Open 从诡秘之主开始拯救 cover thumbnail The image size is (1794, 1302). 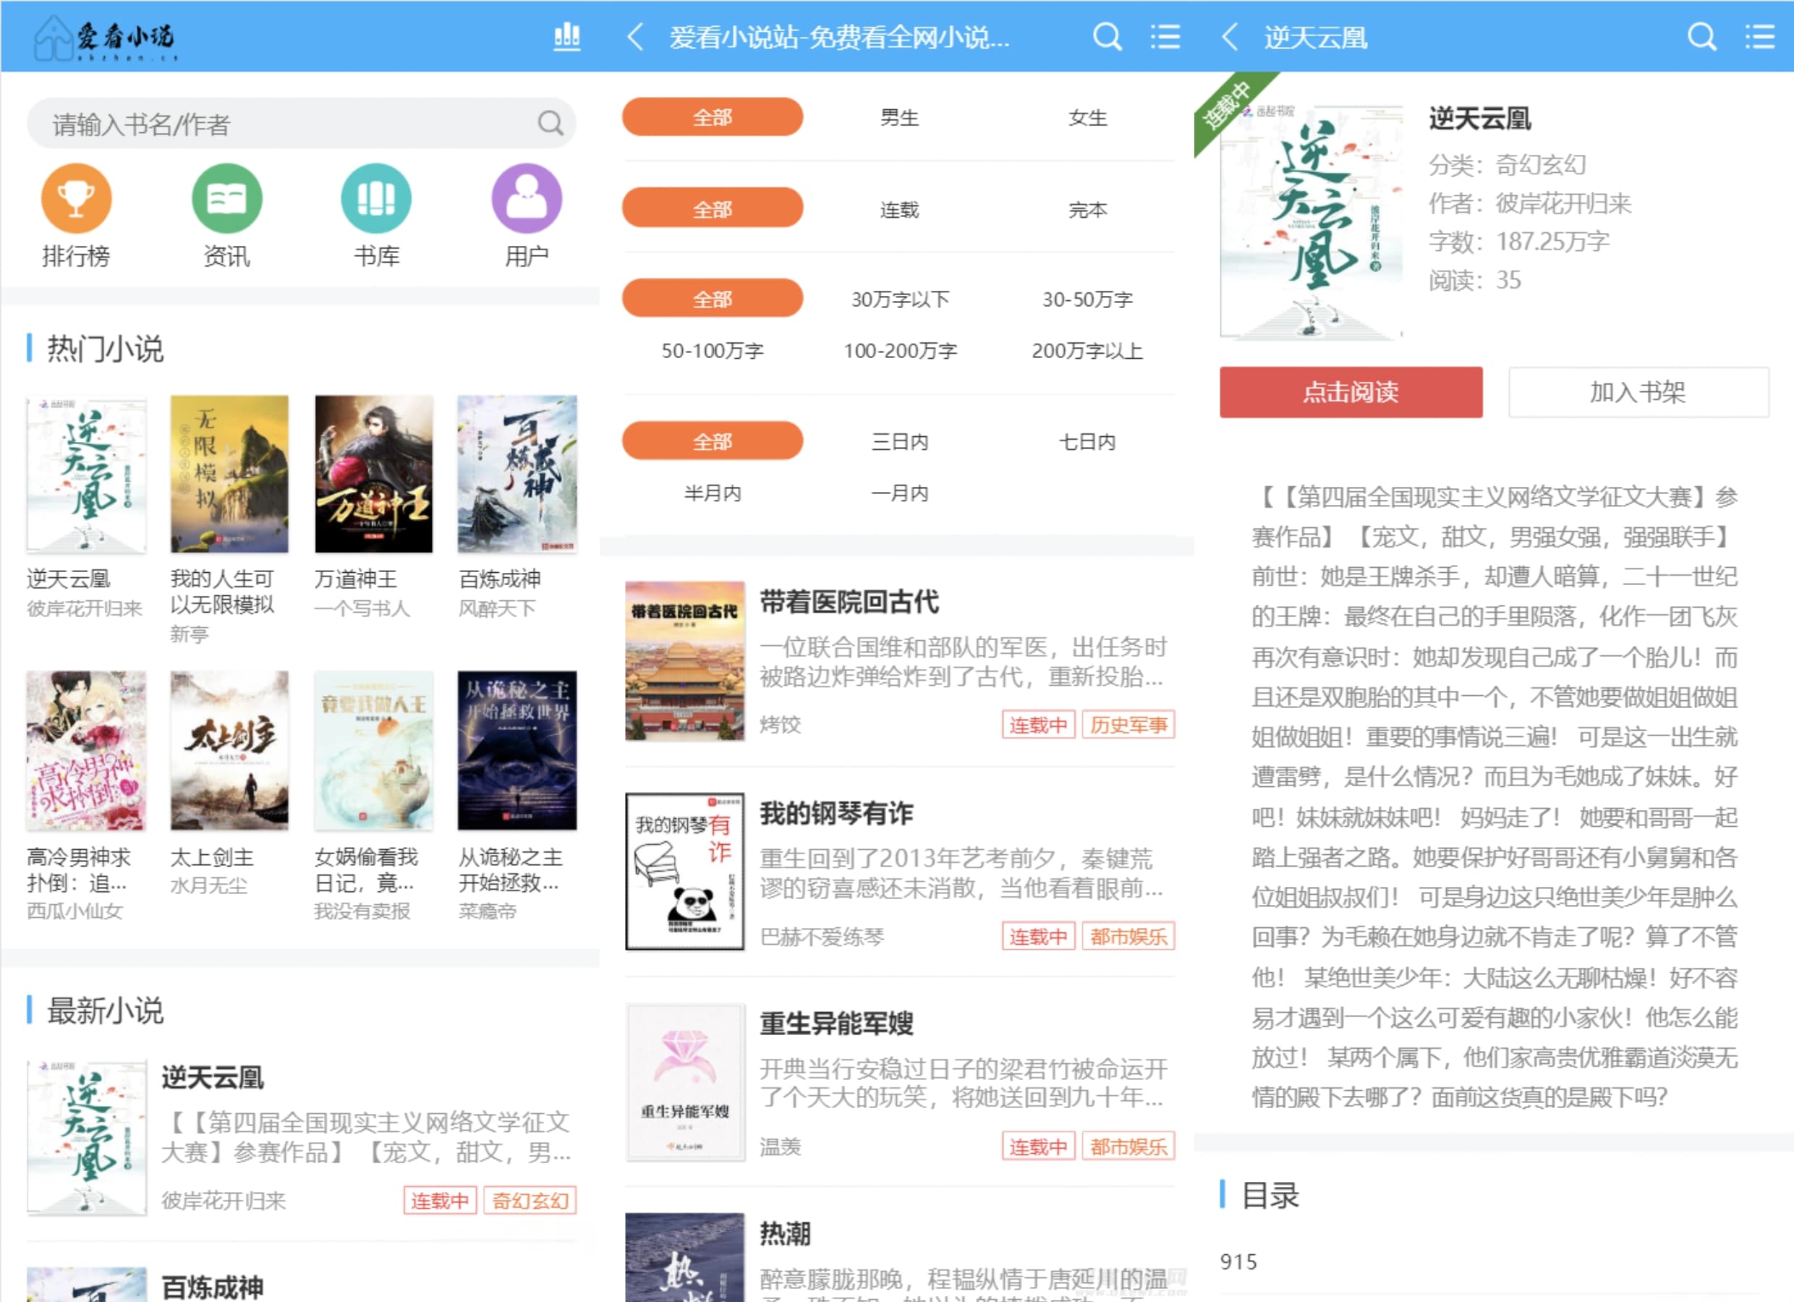tap(517, 751)
